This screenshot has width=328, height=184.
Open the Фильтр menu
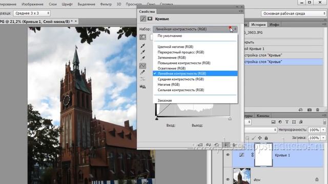pos(106,4)
